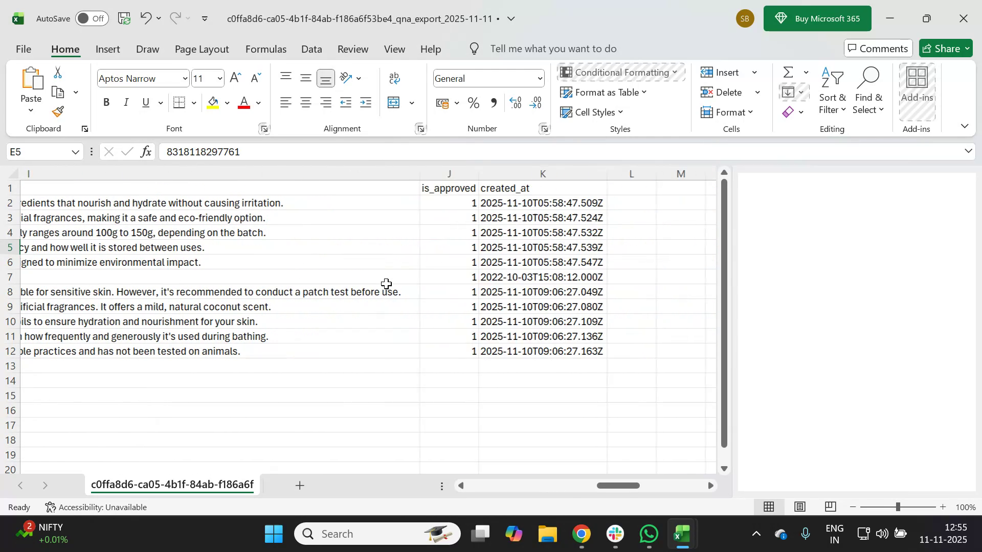Open Percent Style formatting

tap(473, 102)
